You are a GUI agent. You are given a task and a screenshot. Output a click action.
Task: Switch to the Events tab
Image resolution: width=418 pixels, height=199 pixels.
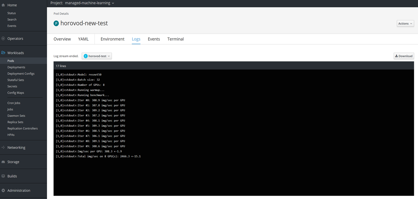(154, 39)
